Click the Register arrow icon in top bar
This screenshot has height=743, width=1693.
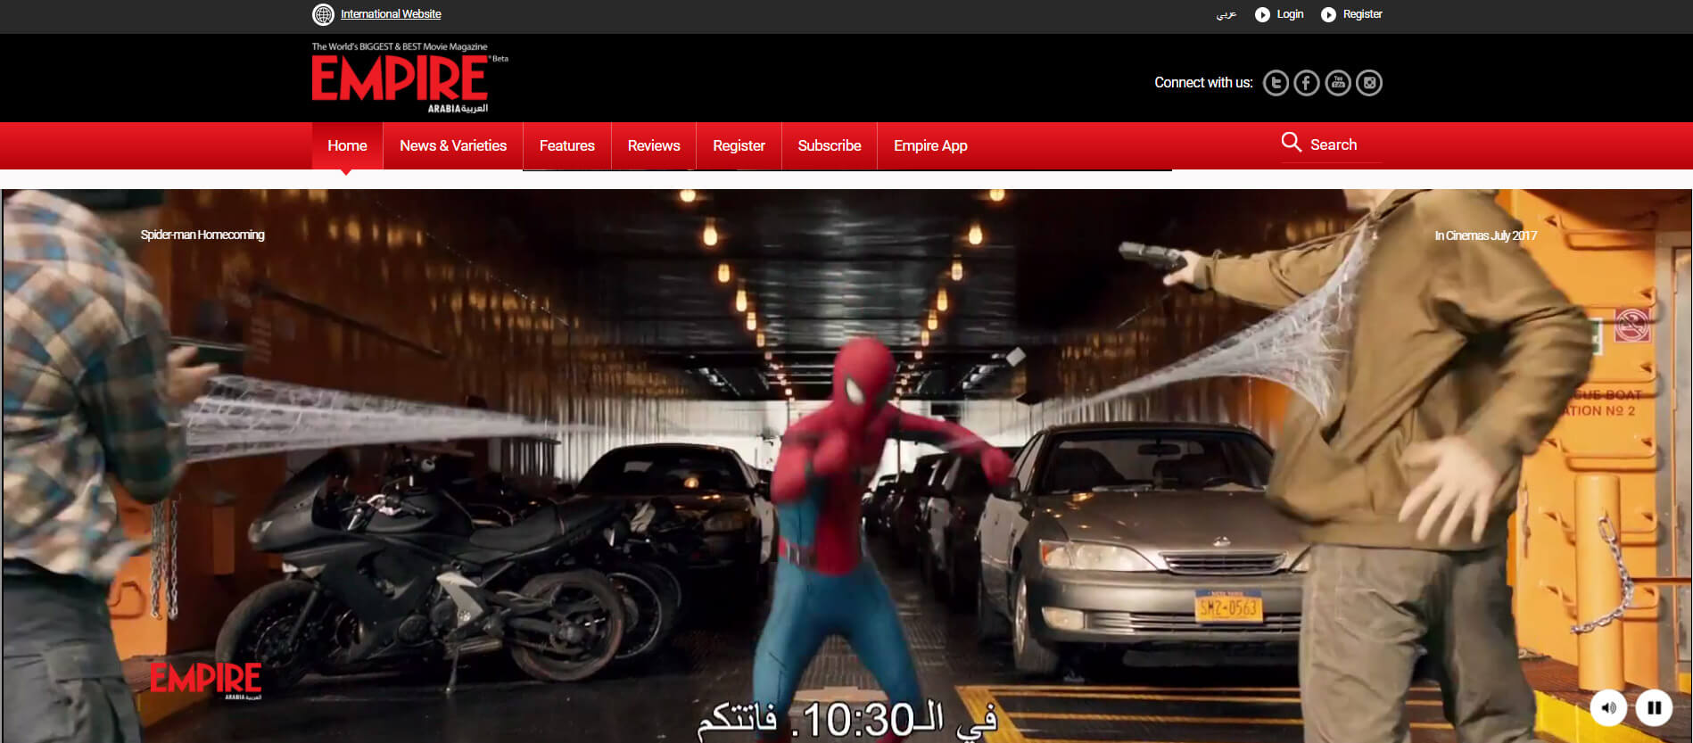click(1328, 14)
